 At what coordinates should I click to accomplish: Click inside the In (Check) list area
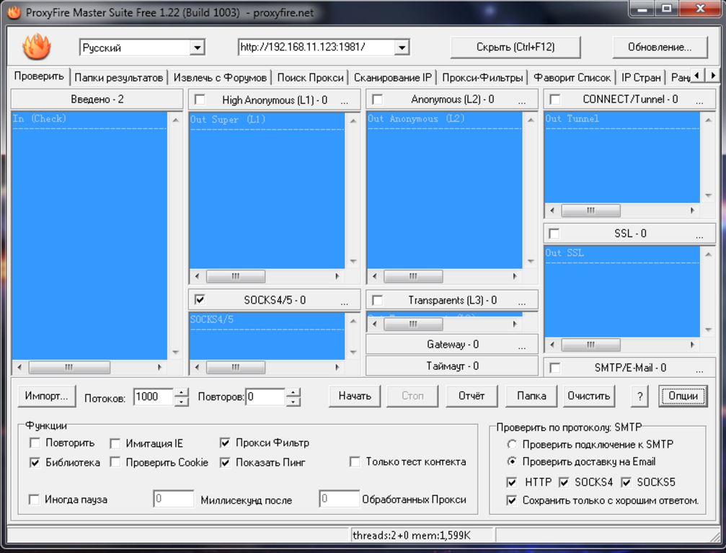click(89, 235)
